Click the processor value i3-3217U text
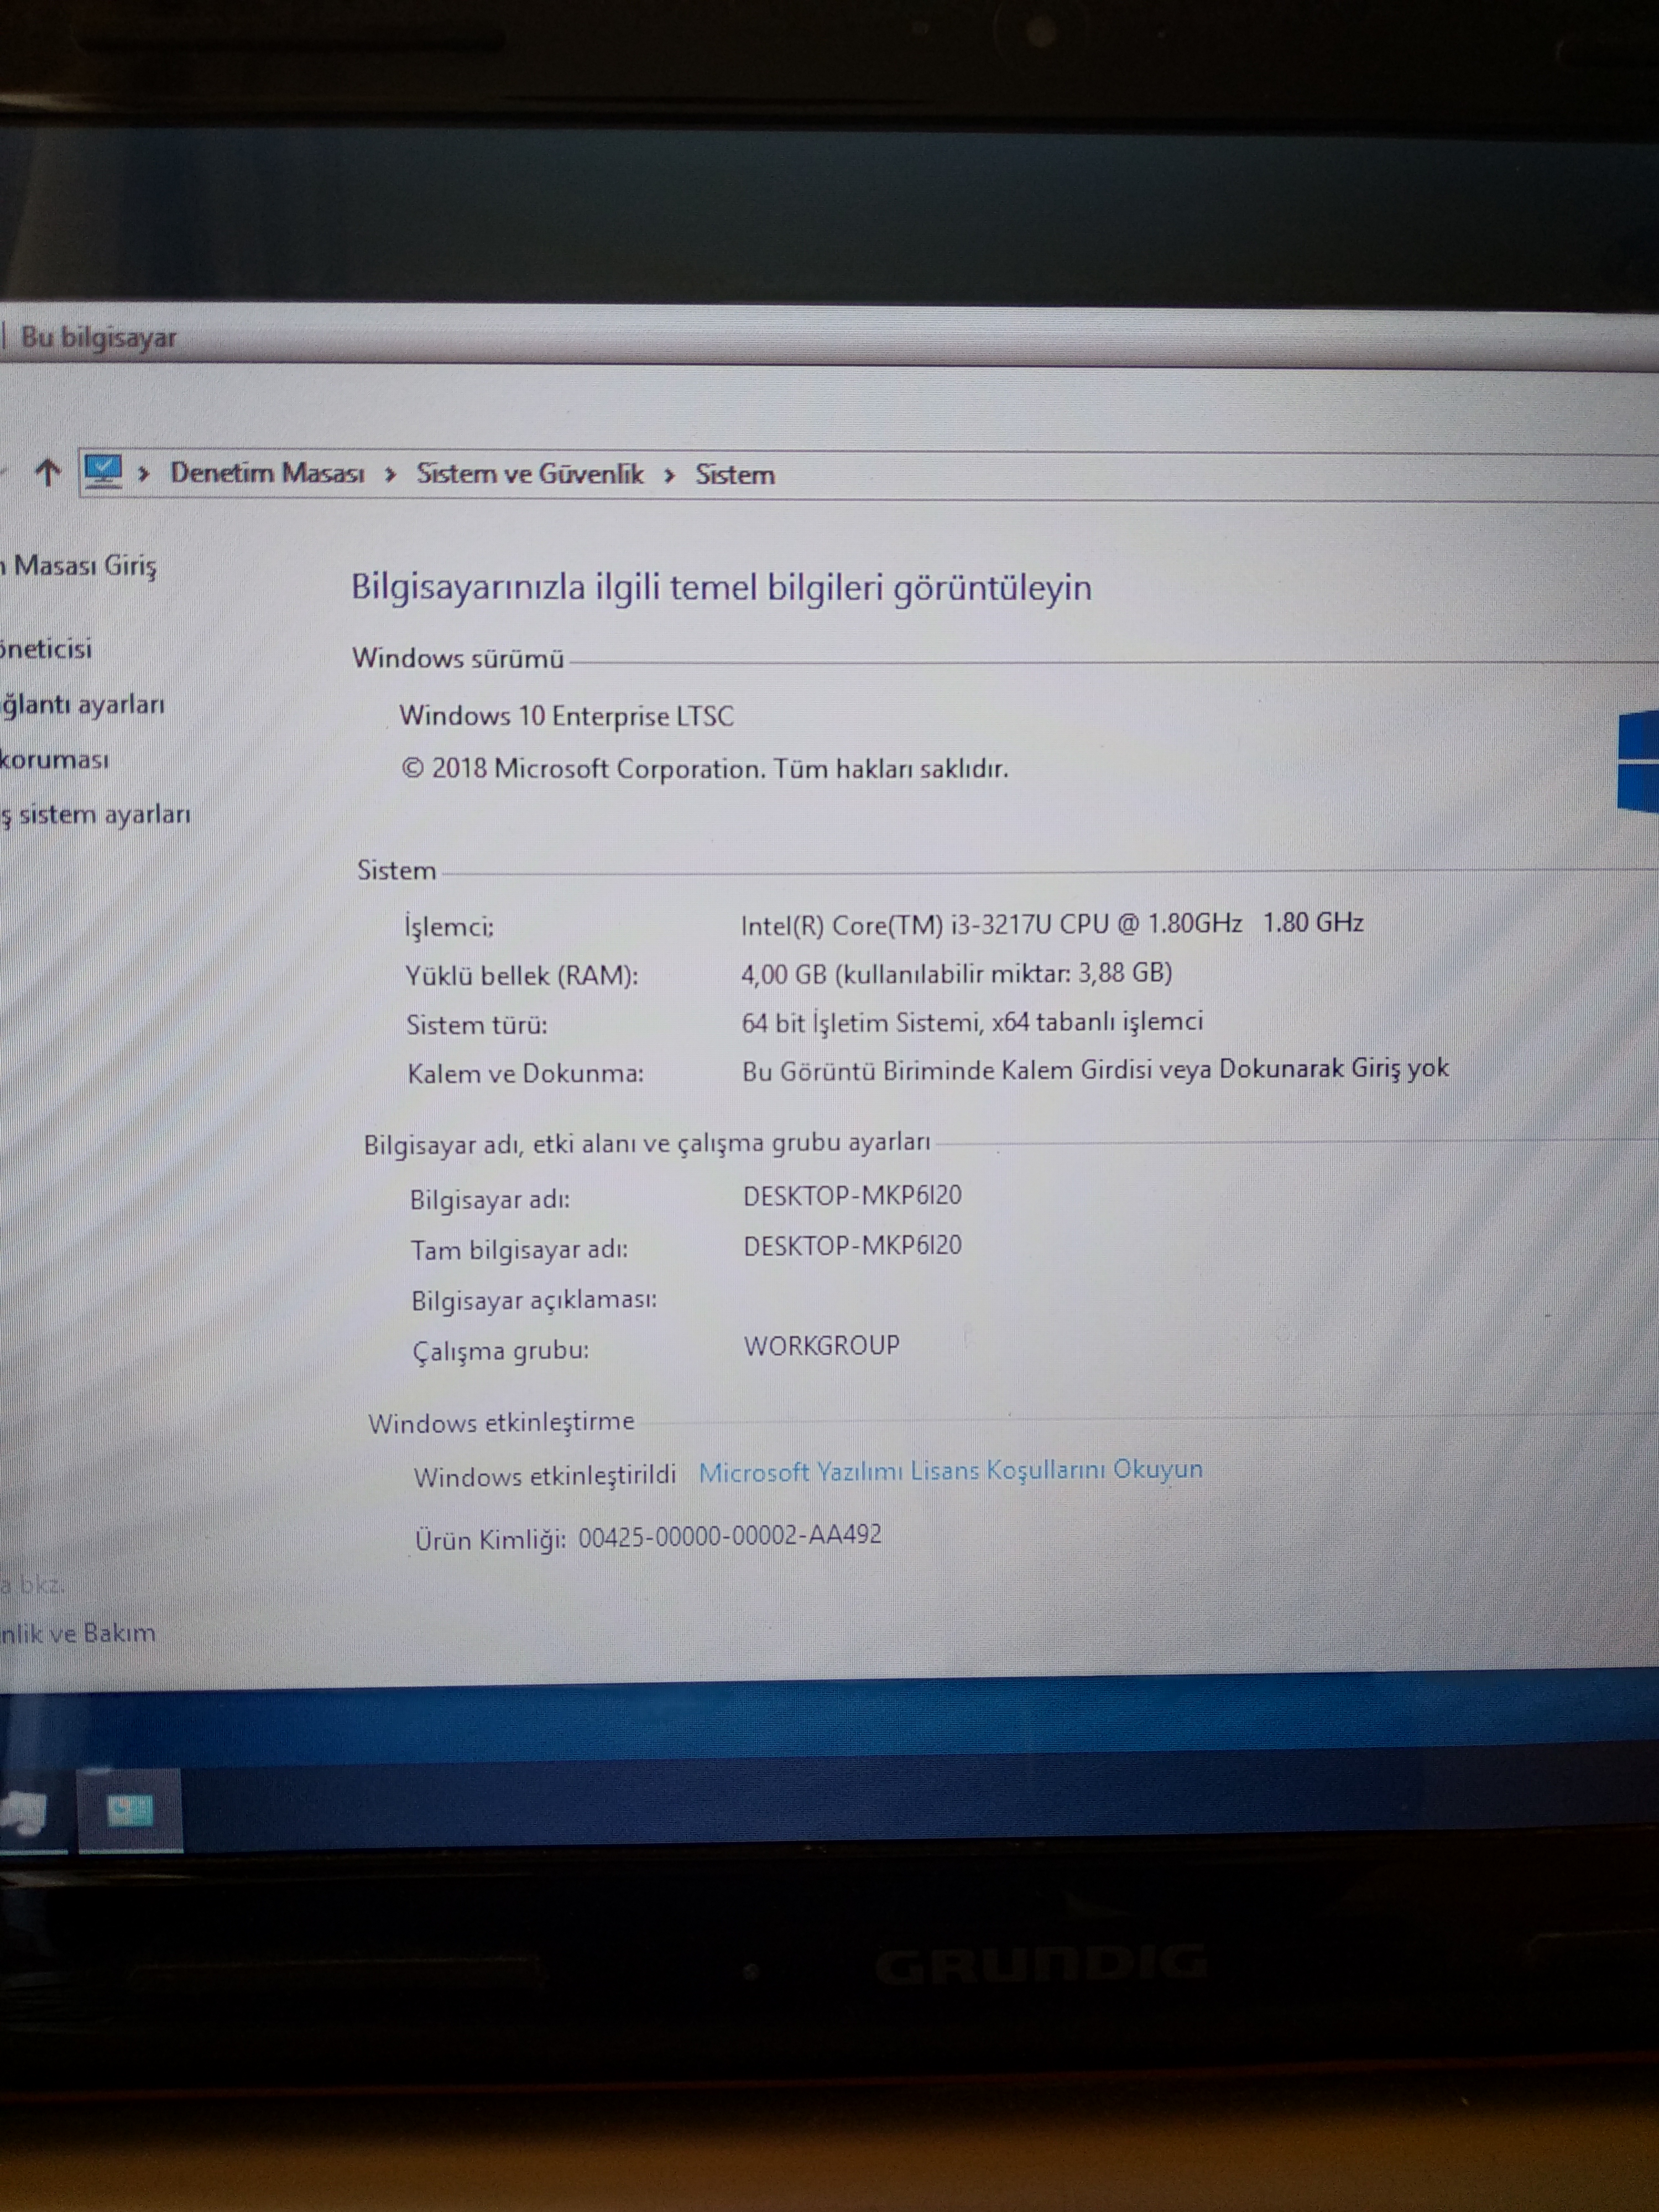The image size is (1659, 2212). tap(1052, 924)
